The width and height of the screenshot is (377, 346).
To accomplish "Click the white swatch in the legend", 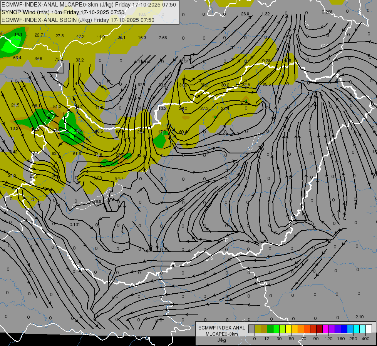I will 369,329.
